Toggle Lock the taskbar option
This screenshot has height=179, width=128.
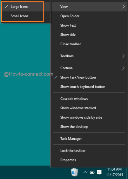click(x=89, y=151)
